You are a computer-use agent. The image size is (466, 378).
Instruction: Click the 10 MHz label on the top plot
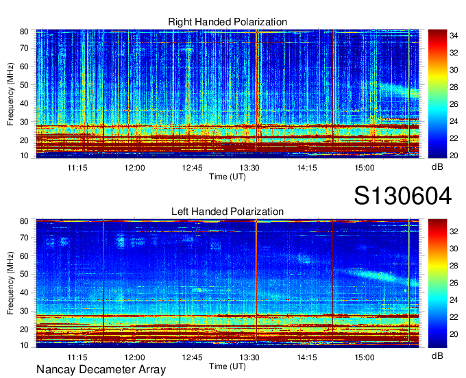coord(24,155)
